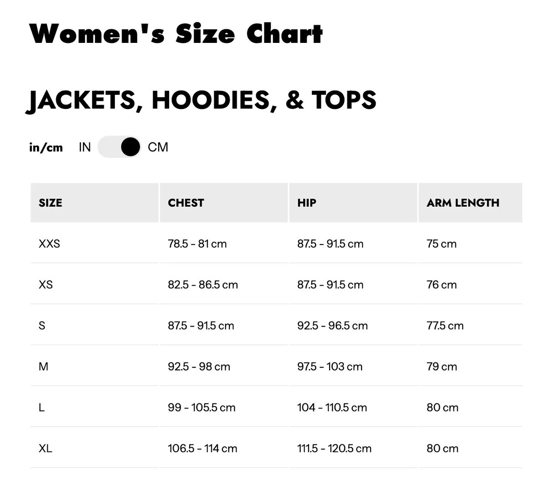The height and width of the screenshot is (490, 547).
Task: Select the ARM LENGTH column header
Action: tap(463, 203)
